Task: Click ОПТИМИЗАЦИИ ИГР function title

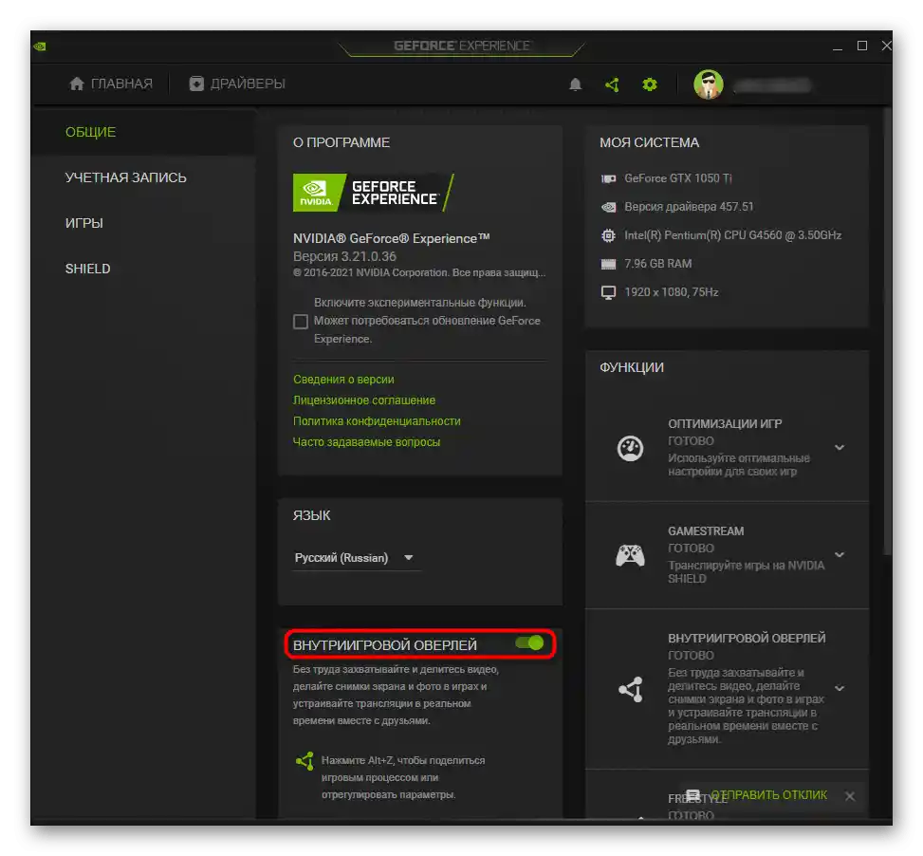Action: 725,424
